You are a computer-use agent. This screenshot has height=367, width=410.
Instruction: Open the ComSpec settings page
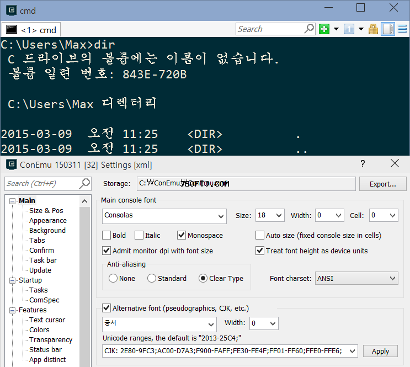(44, 300)
